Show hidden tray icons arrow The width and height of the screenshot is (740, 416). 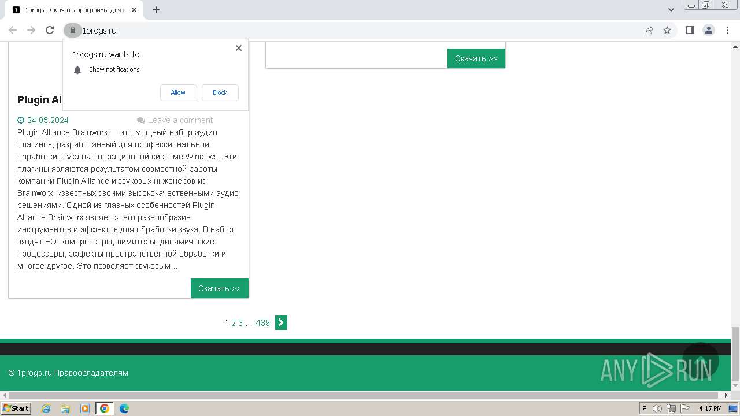645,408
